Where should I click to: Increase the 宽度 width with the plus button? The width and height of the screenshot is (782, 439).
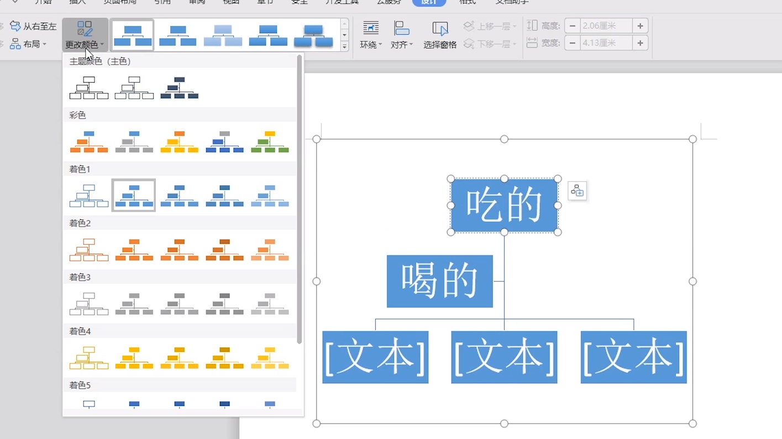pyautogui.click(x=640, y=43)
